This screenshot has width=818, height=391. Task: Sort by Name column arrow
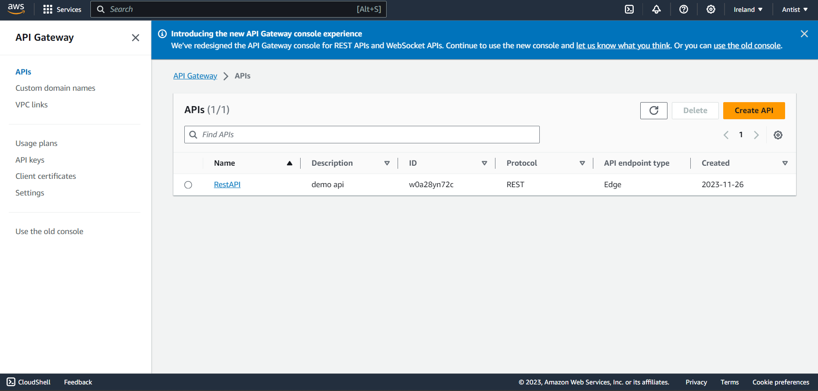(290, 163)
